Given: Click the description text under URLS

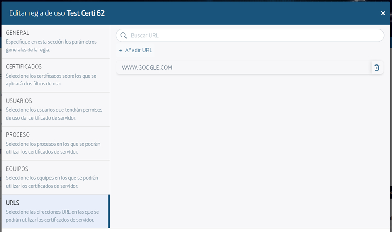Looking at the screenshot, I should tap(52, 216).
